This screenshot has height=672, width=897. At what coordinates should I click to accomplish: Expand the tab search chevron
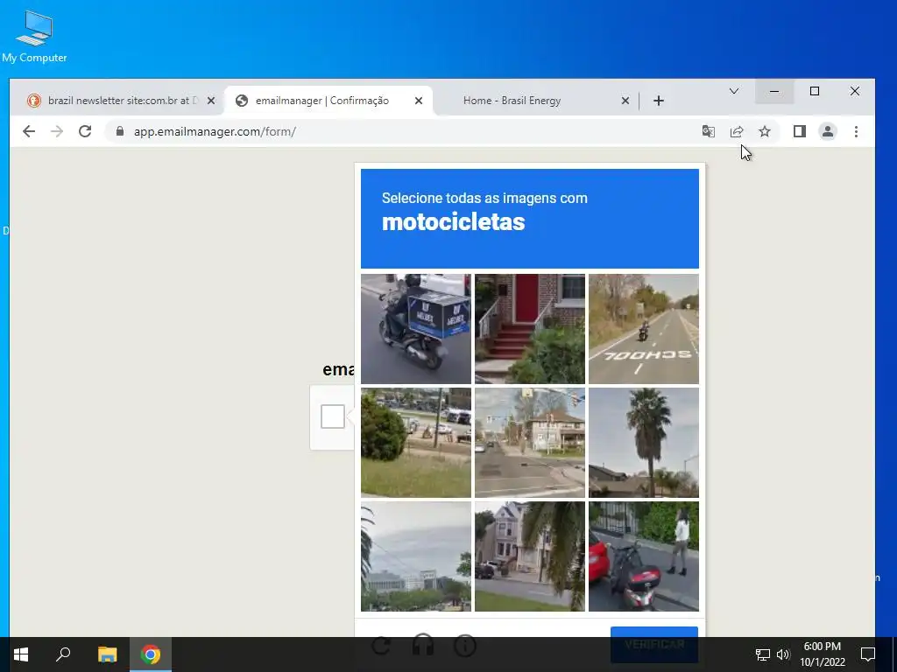[x=734, y=91]
